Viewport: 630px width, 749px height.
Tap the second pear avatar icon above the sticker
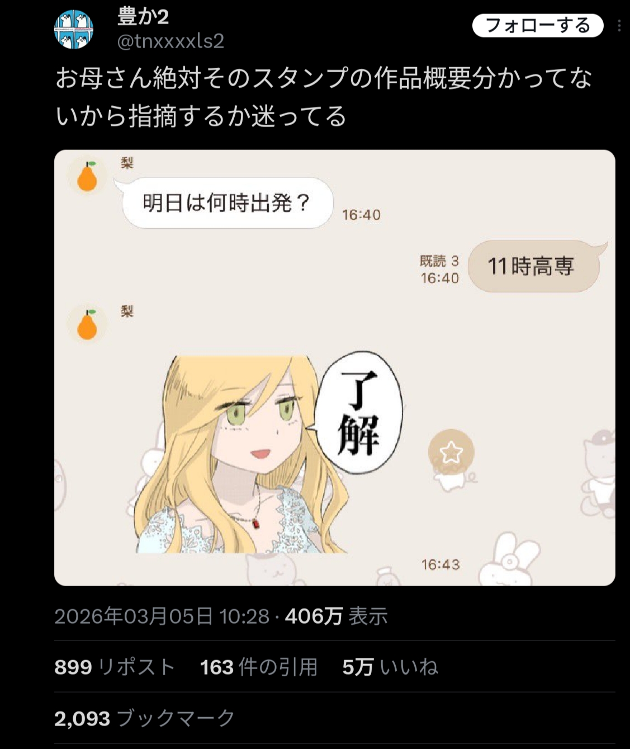[87, 324]
